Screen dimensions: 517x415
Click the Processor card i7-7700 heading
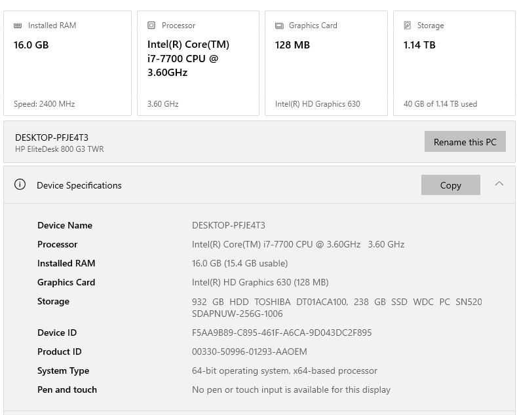[188, 58]
